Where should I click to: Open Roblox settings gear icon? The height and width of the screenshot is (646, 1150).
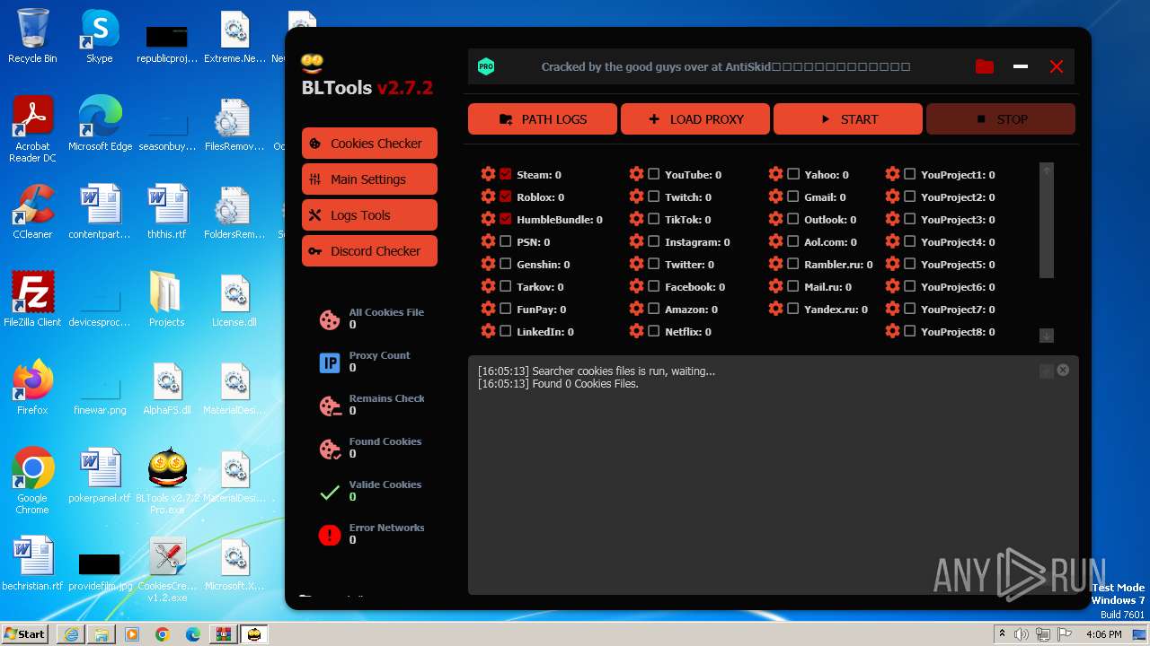[x=488, y=196]
